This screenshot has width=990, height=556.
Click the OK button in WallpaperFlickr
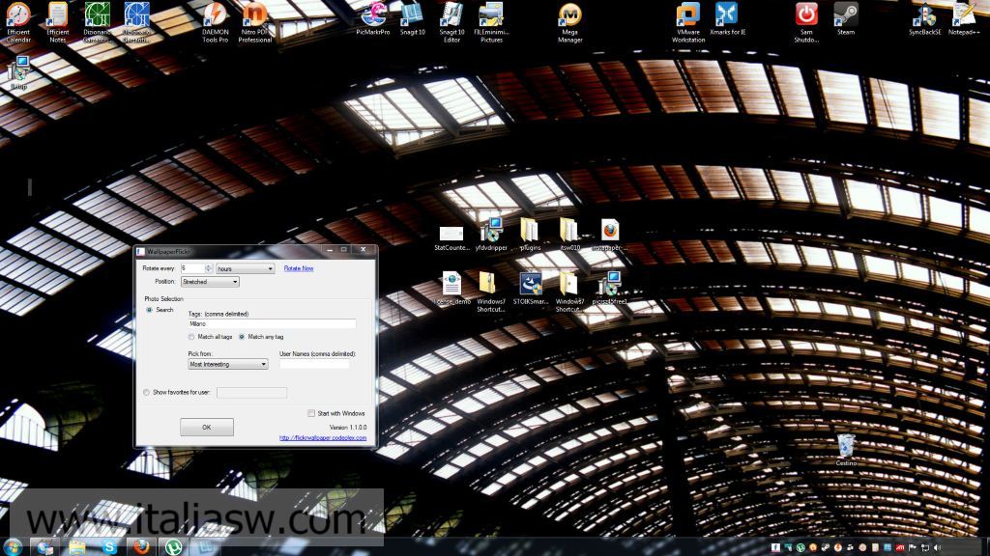coord(207,428)
